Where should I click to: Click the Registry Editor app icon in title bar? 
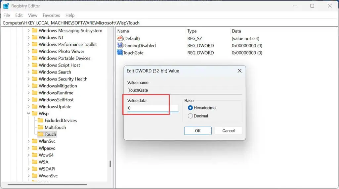6,6
